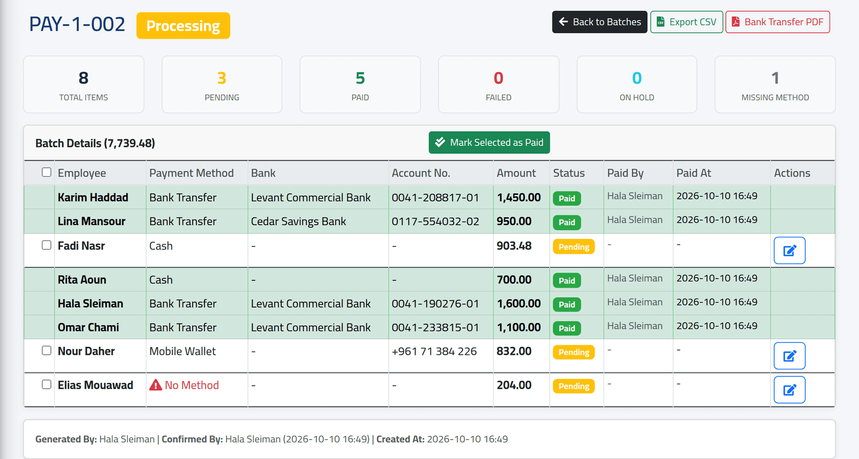Click the amount 903.48

pos(514,246)
